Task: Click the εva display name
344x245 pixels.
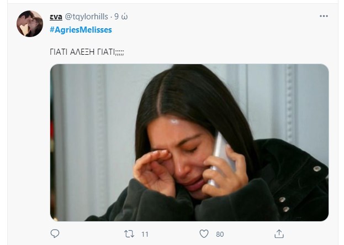Action: click(56, 17)
